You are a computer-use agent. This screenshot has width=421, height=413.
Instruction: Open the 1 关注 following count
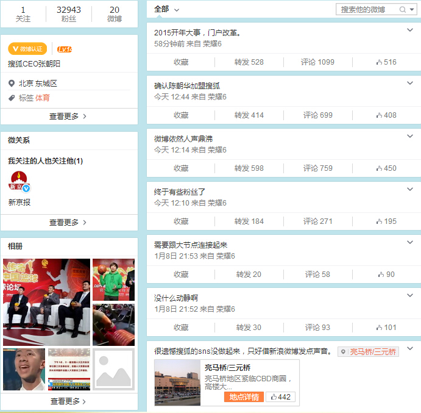[23, 14]
